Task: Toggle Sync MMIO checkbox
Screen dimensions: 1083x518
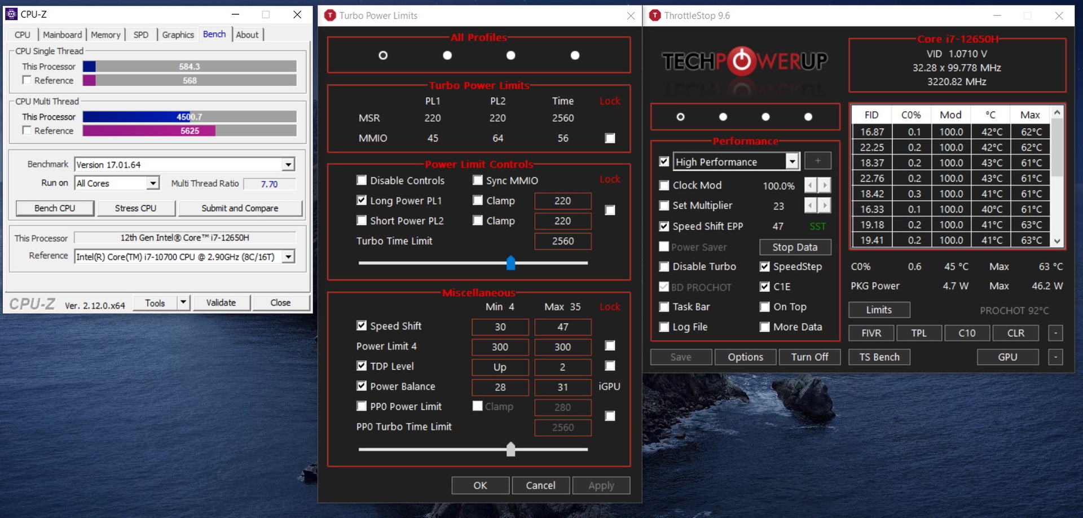Action: tap(478, 180)
